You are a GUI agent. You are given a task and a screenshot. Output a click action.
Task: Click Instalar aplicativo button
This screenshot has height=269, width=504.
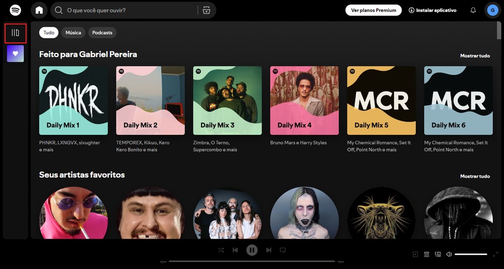pyautogui.click(x=432, y=10)
